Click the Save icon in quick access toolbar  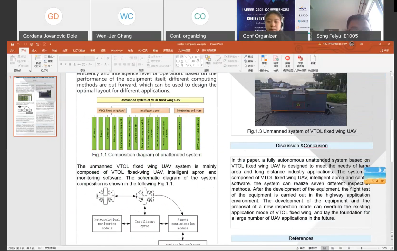[x=12, y=44]
